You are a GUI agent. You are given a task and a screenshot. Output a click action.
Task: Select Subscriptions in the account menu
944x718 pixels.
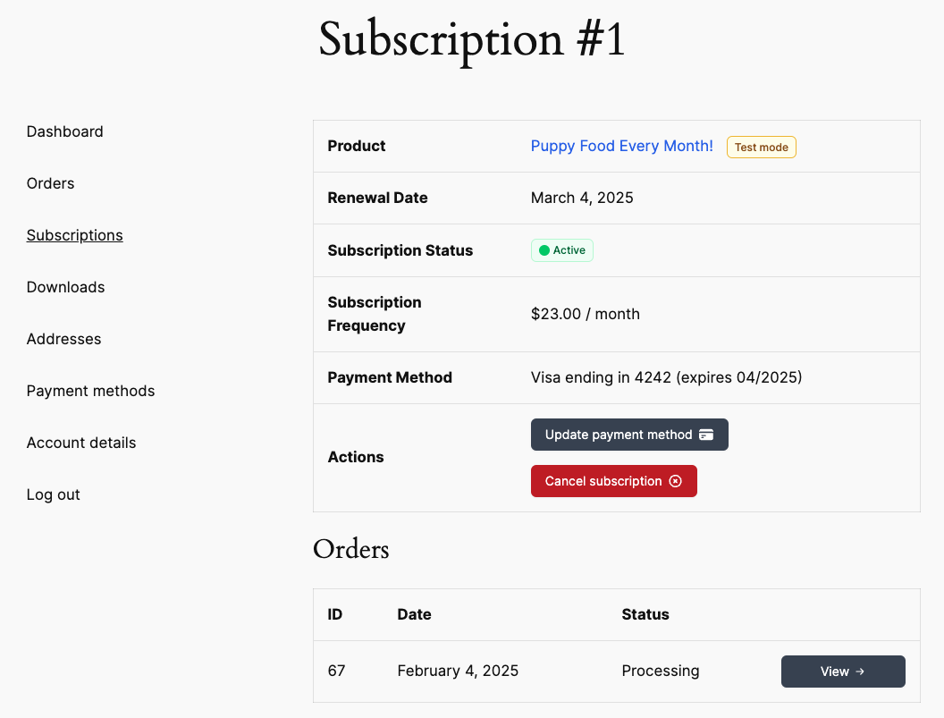[x=75, y=235]
